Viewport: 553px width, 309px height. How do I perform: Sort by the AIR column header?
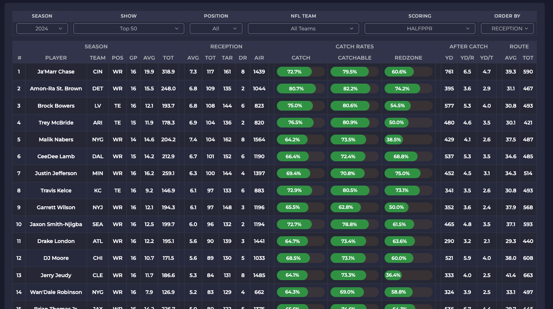point(259,58)
